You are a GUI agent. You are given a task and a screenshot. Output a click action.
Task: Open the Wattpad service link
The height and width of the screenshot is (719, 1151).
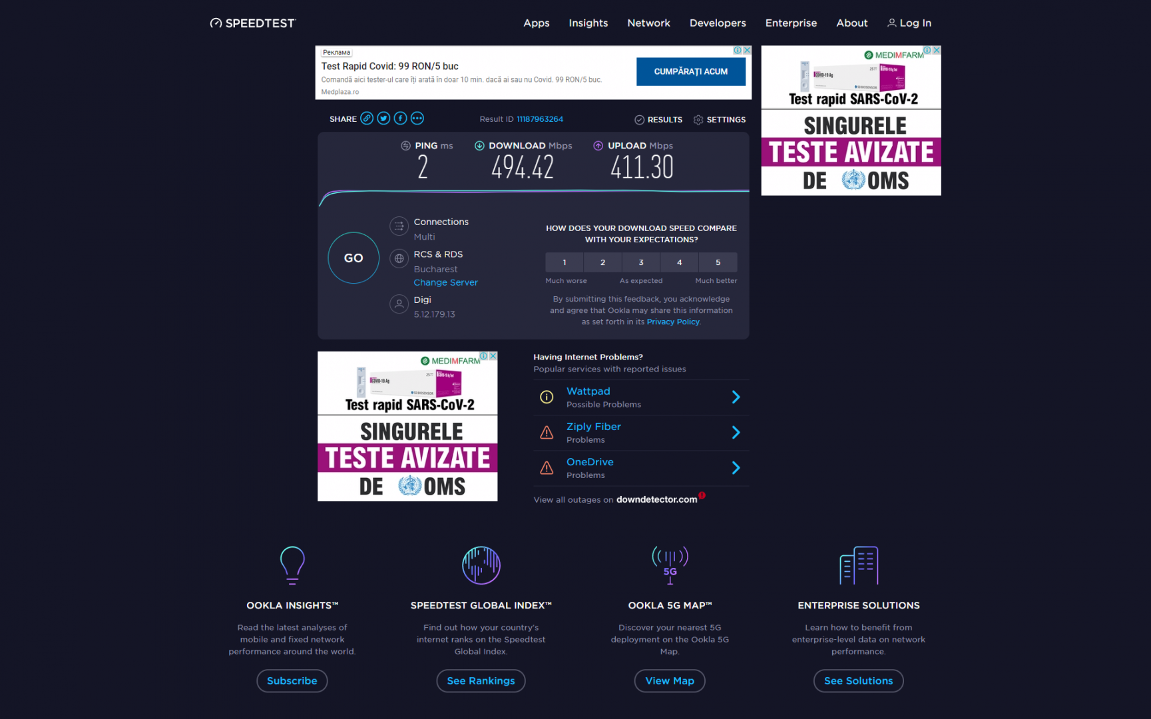pyautogui.click(x=588, y=391)
